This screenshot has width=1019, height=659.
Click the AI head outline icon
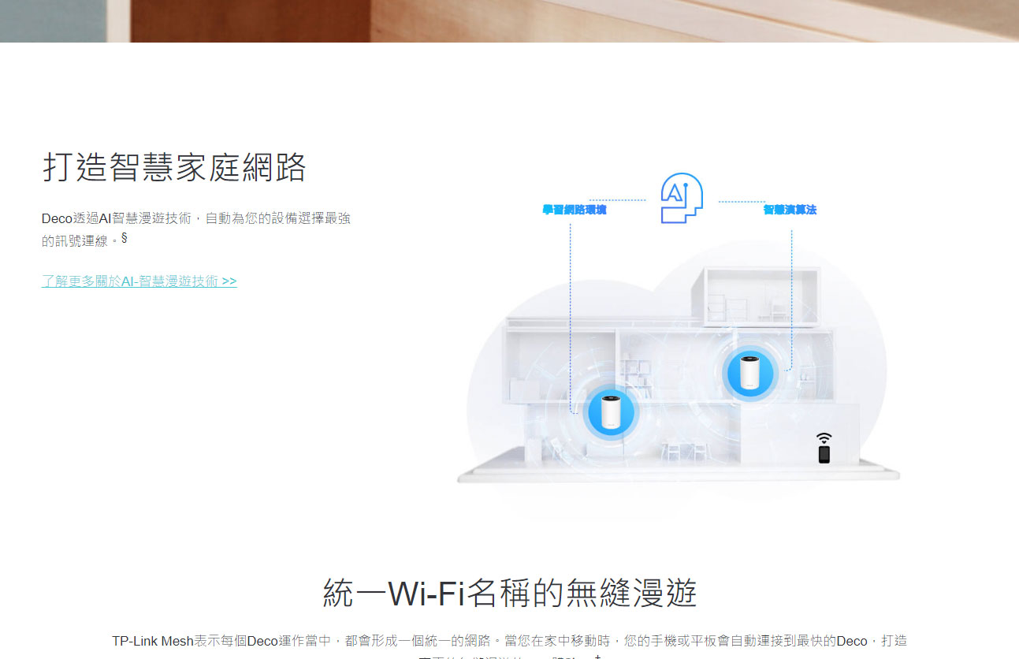coord(681,198)
